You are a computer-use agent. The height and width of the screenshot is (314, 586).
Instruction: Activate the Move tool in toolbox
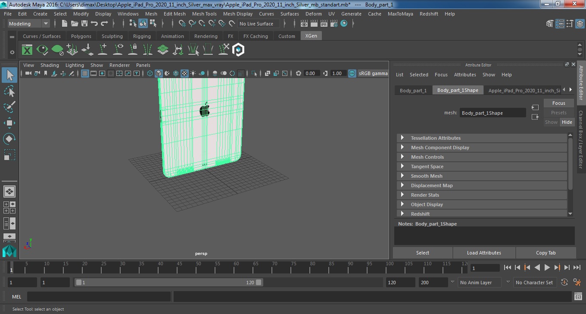9,123
